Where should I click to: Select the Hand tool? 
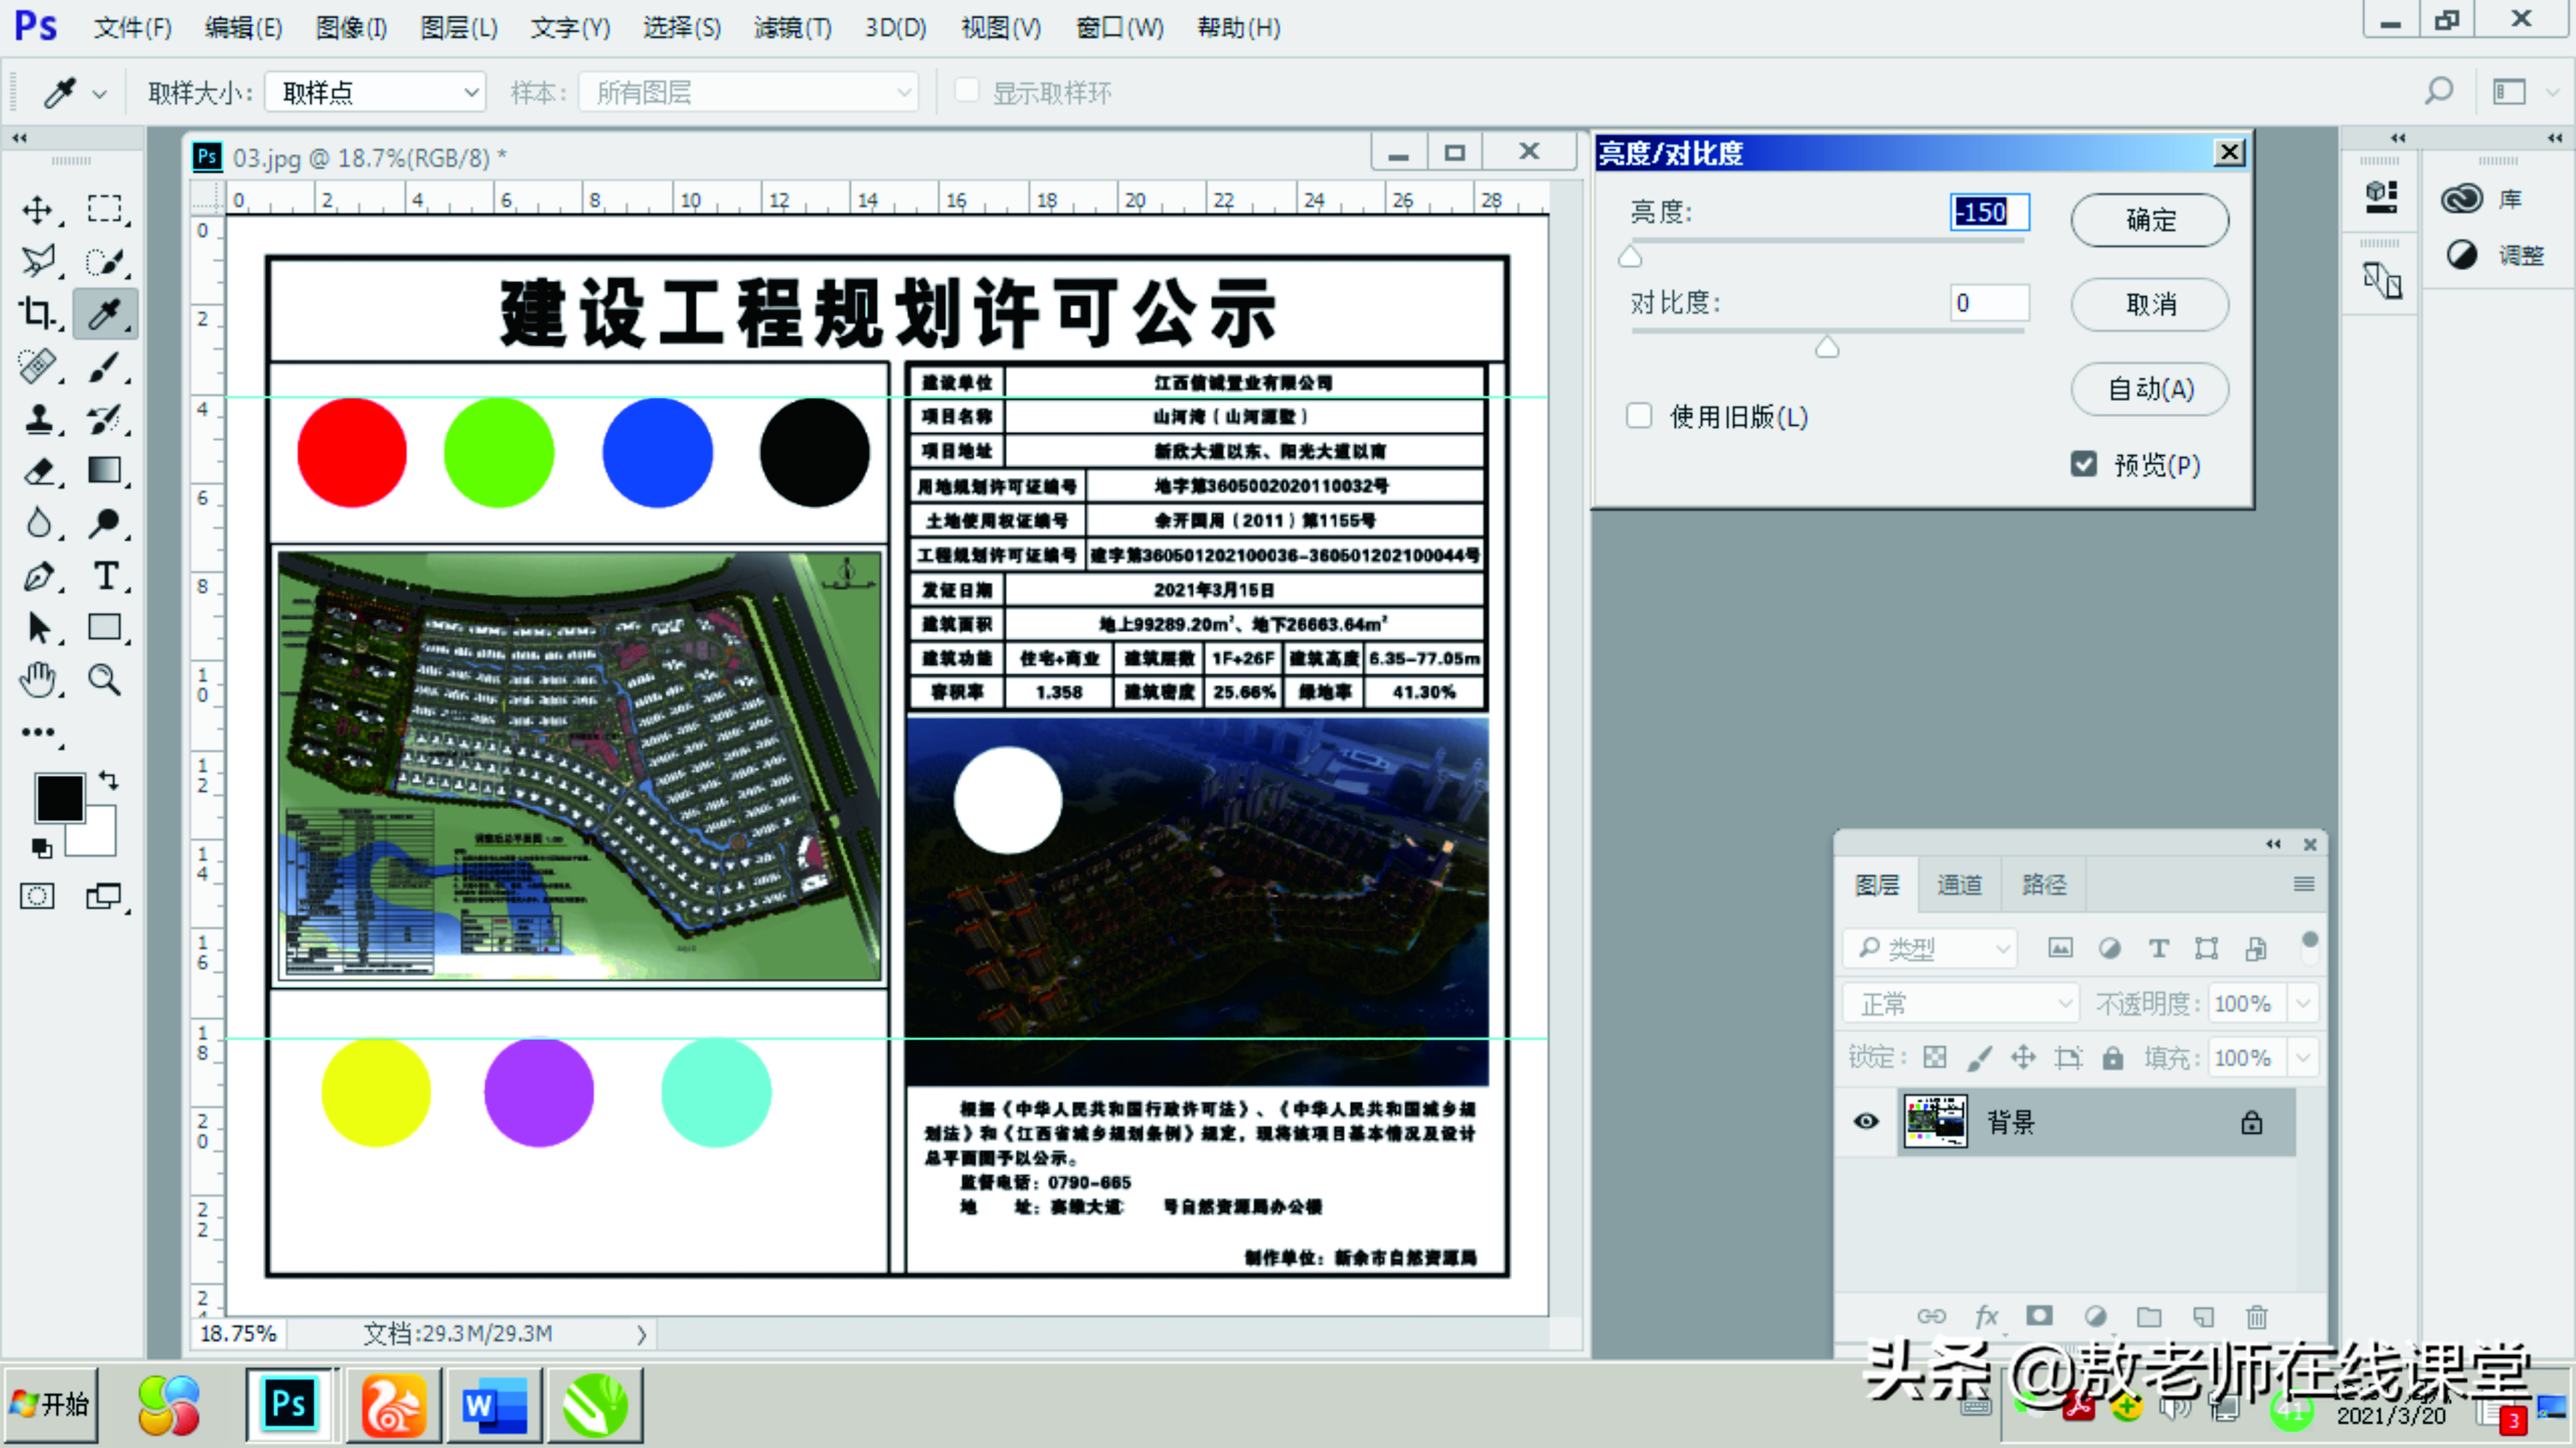(x=38, y=681)
